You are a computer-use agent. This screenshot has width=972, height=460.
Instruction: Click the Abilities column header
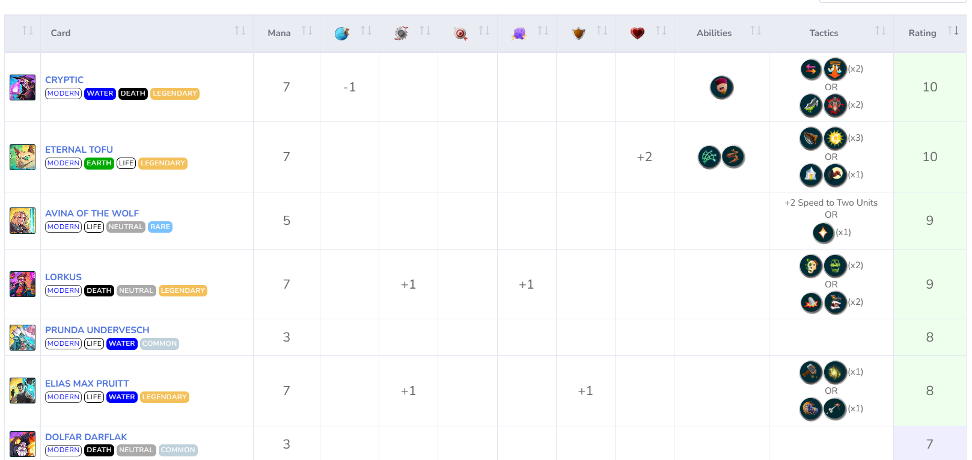[714, 33]
